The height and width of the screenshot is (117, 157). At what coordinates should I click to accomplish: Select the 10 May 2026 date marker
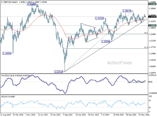pos(144,115)
